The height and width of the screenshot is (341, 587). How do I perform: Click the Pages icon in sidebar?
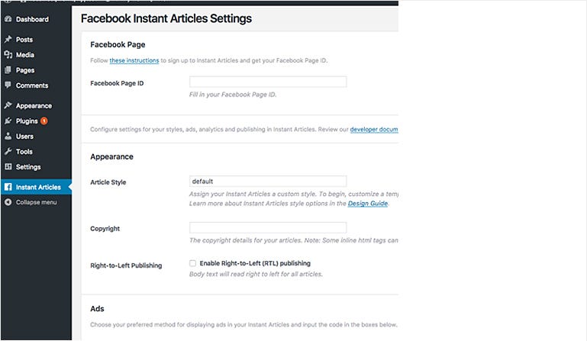8,70
